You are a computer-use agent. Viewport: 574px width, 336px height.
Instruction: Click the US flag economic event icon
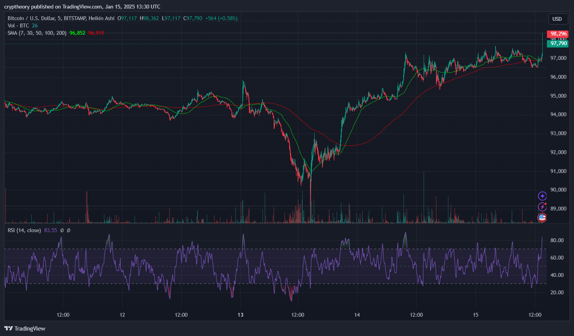[542, 217]
